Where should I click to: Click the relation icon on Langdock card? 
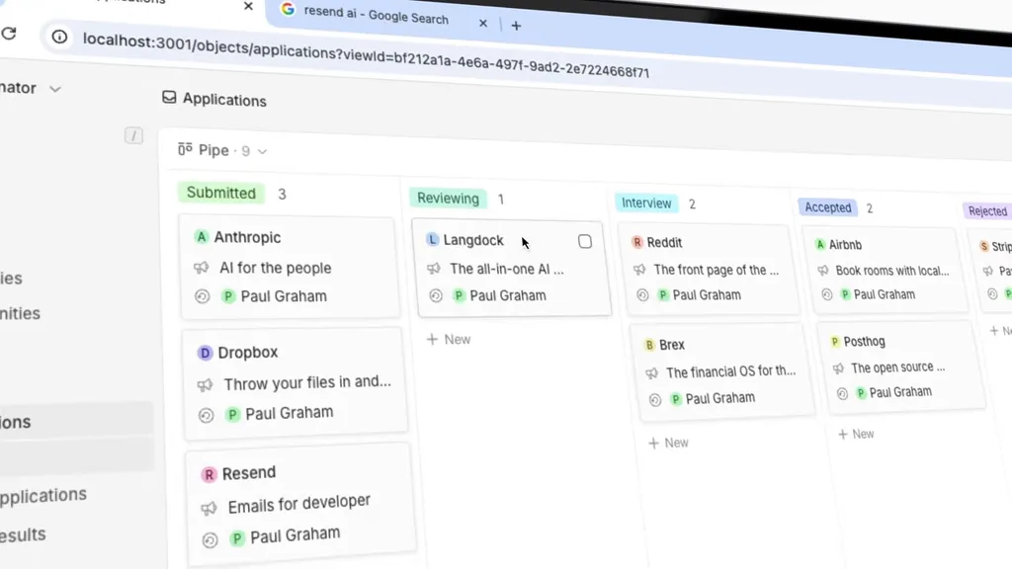(x=436, y=296)
